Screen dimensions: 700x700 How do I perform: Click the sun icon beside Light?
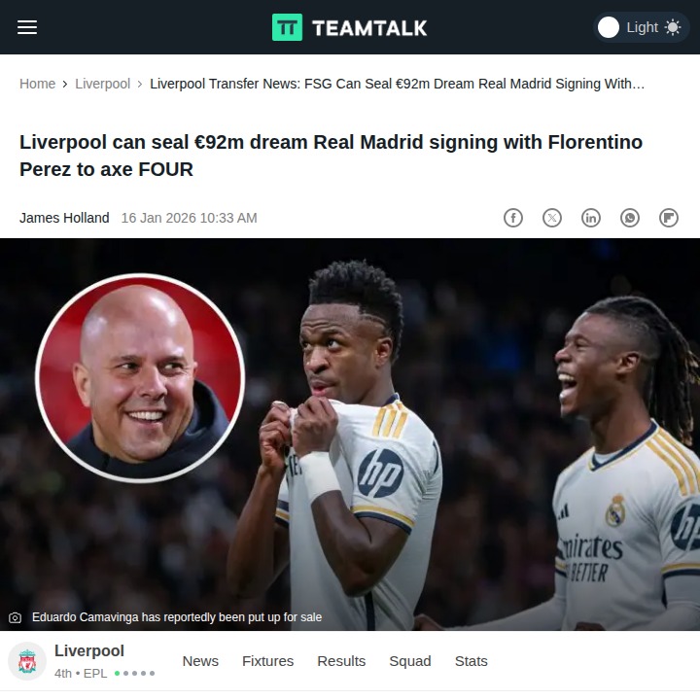(673, 27)
